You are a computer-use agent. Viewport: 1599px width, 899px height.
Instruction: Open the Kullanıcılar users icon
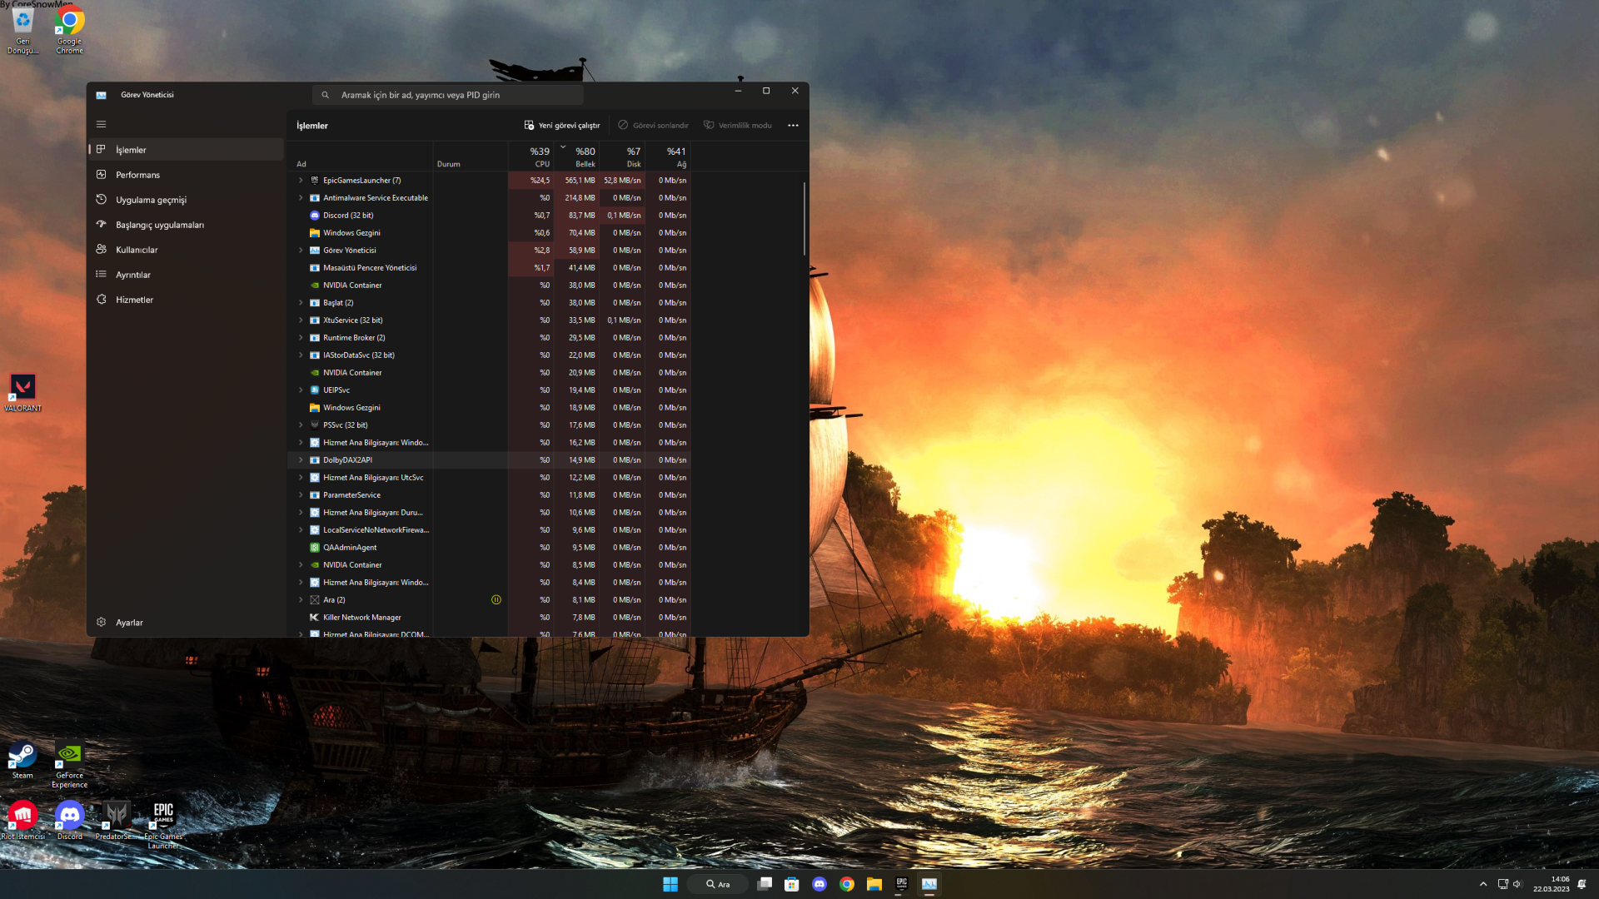click(101, 250)
